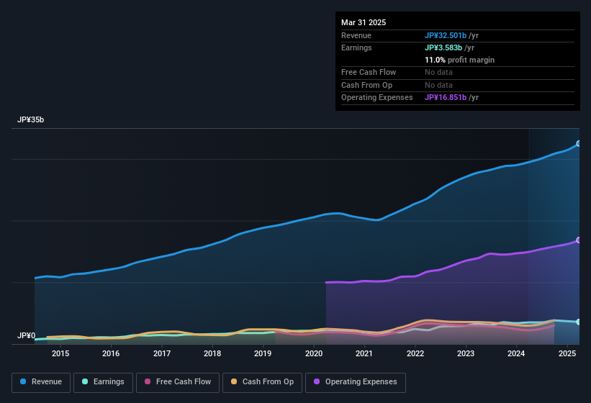591x403 pixels.
Task: Click the Earnings endpoint marker on teal line
Action: pyautogui.click(x=579, y=322)
